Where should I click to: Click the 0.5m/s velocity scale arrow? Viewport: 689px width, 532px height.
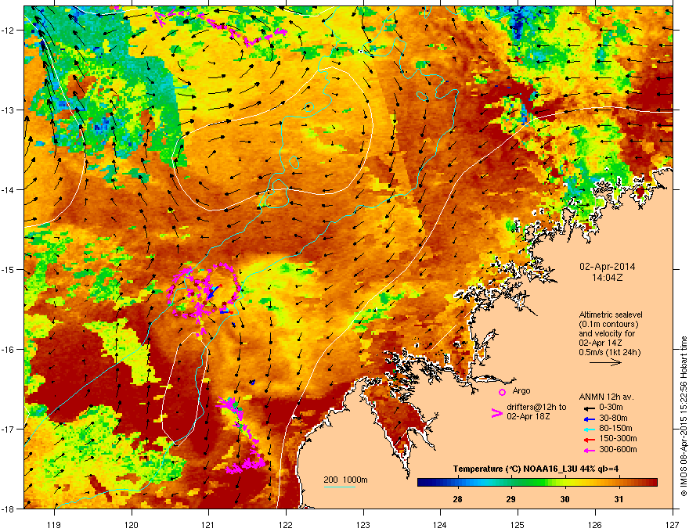point(605,362)
